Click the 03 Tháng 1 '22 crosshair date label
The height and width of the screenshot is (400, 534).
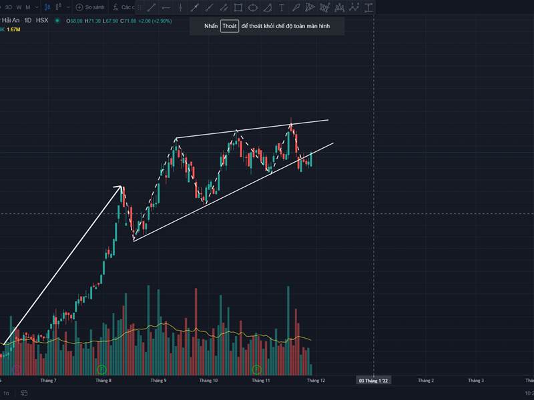pyautogui.click(x=373, y=381)
